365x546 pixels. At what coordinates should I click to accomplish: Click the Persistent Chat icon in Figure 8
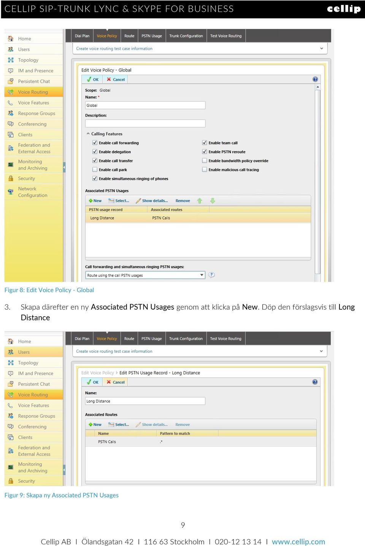pos(11,81)
